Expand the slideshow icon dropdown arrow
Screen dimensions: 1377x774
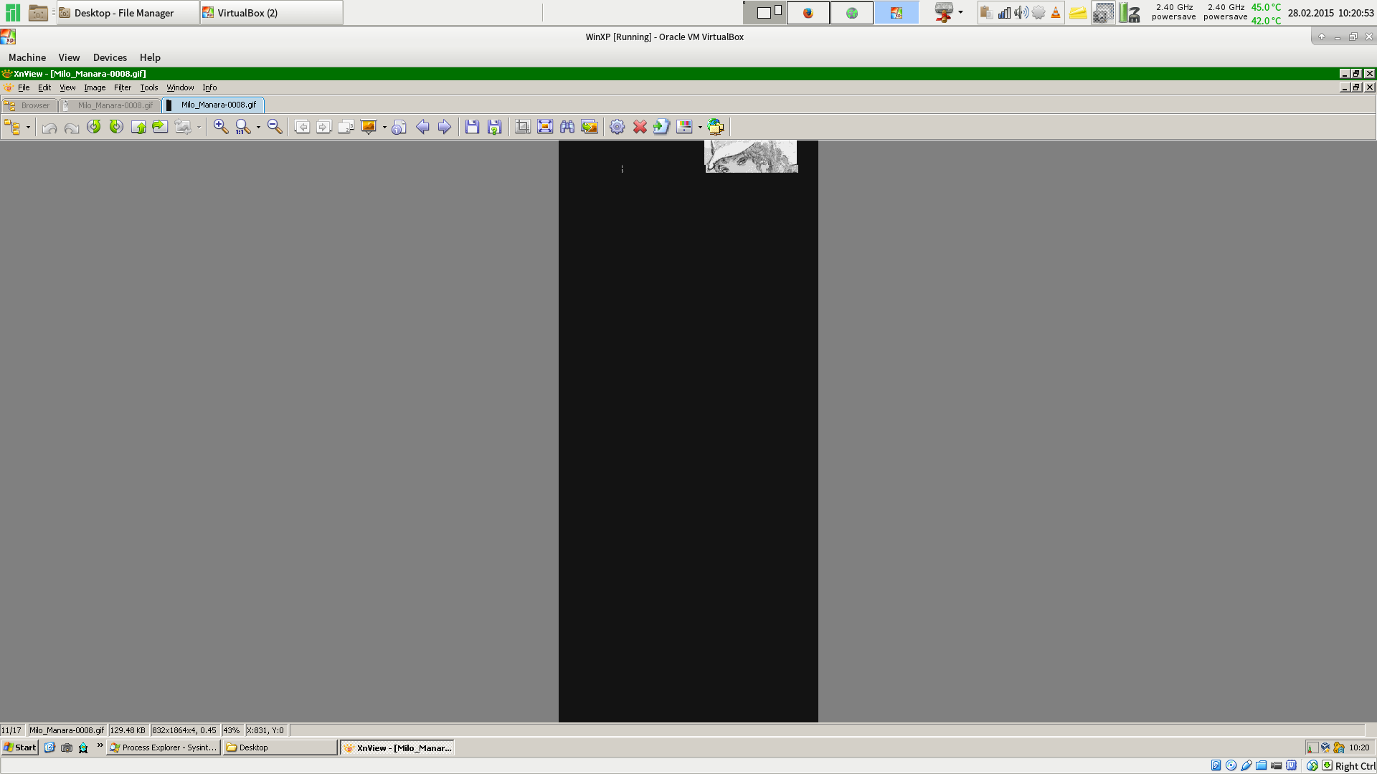tap(384, 128)
